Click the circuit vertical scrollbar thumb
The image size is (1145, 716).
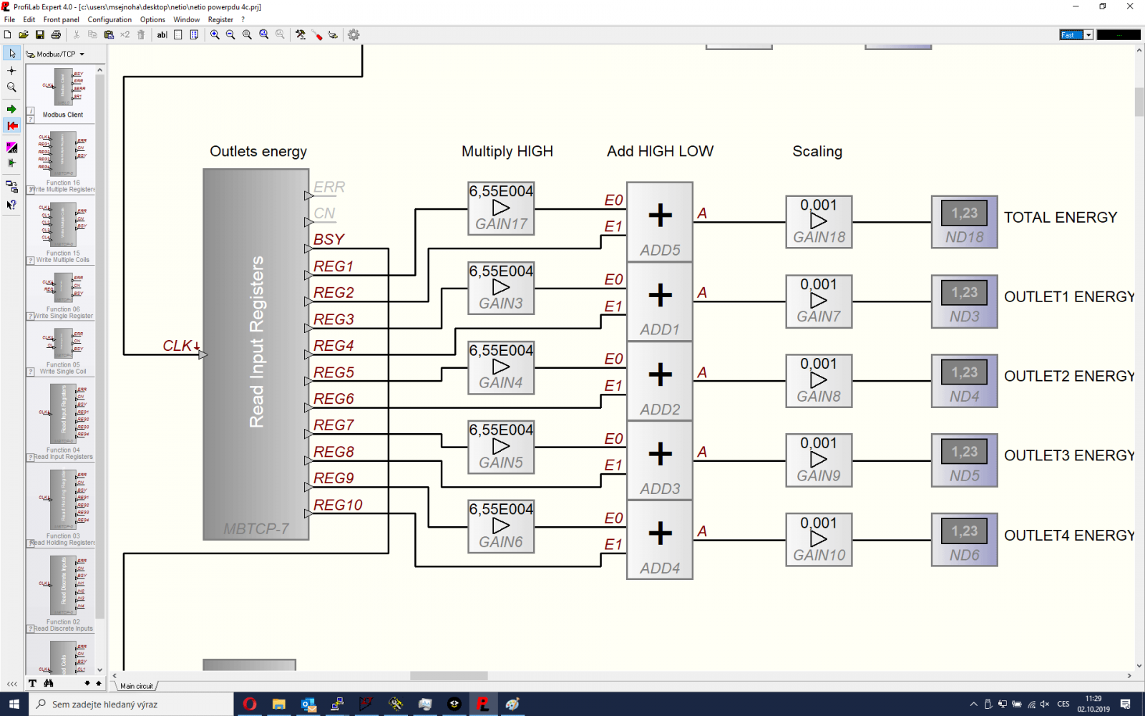point(1139,102)
